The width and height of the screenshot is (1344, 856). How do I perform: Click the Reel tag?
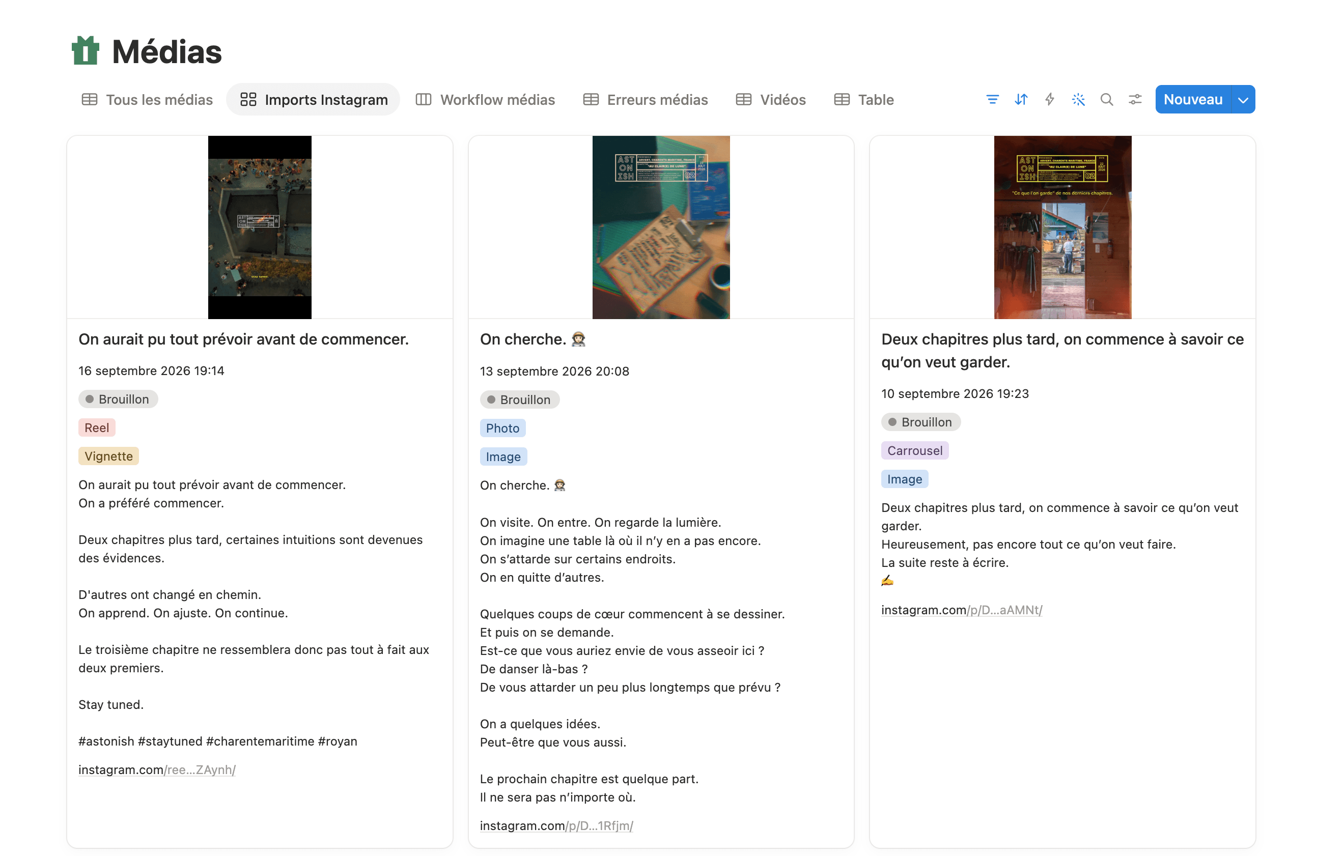point(97,427)
